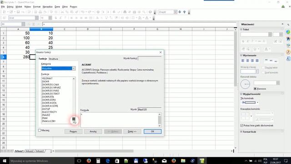291x164 pixels.
Task: Toggle the Pionowo option
Action: click(255, 89)
